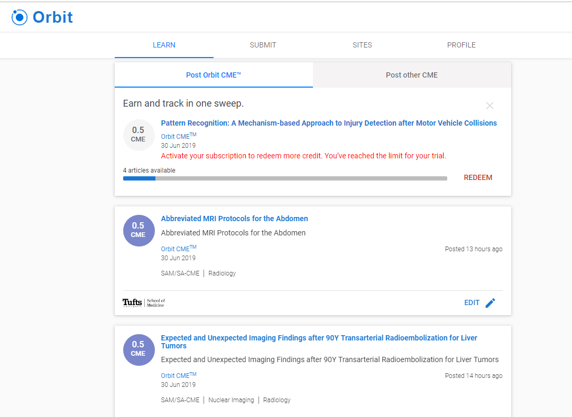This screenshot has width=572, height=417.
Task: Click Radioembolization description text below title
Action: point(330,359)
